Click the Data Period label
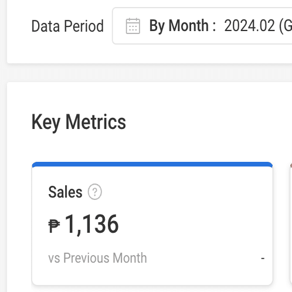Viewport: 292px width, 292px height. coord(67,26)
